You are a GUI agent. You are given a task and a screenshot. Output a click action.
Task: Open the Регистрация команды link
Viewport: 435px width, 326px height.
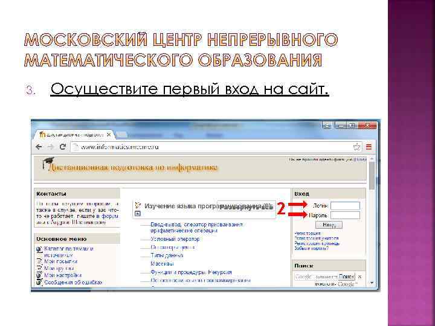click(x=317, y=243)
